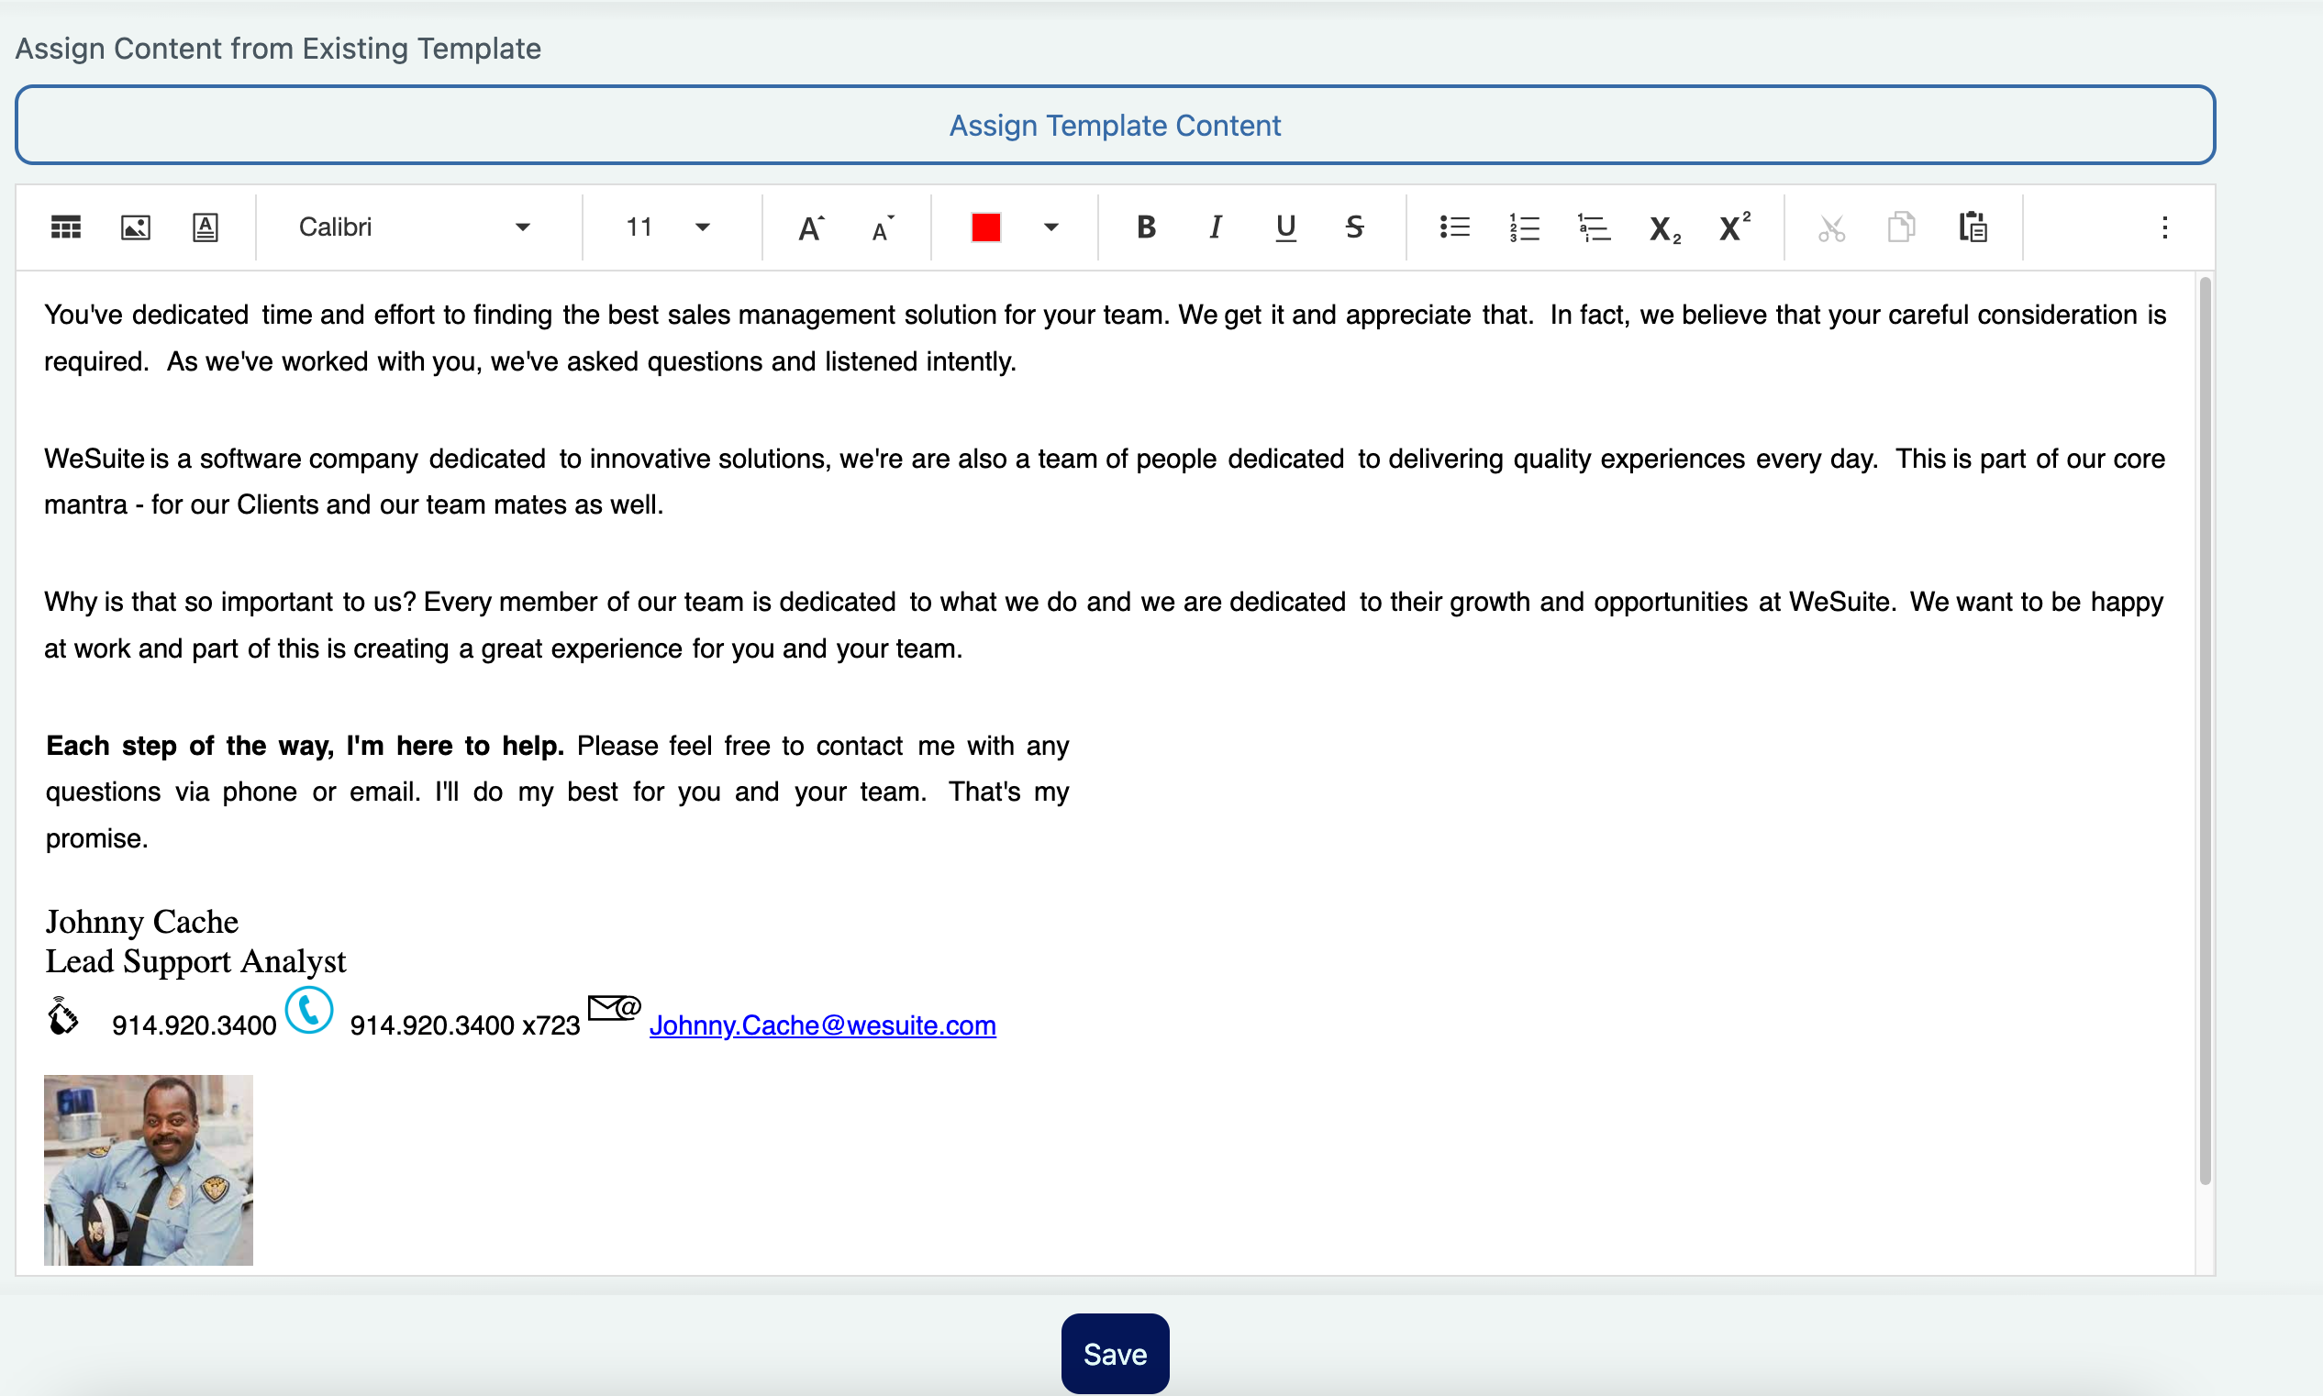
Task: Click the paste icon in toolbar
Action: click(1972, 227)
